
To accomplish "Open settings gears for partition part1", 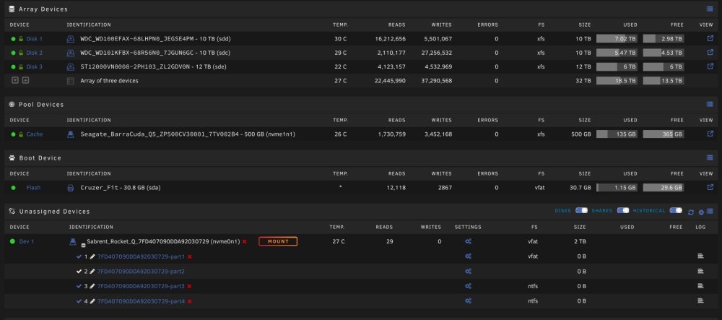I will pyautogui.click(x=469, y=256).
